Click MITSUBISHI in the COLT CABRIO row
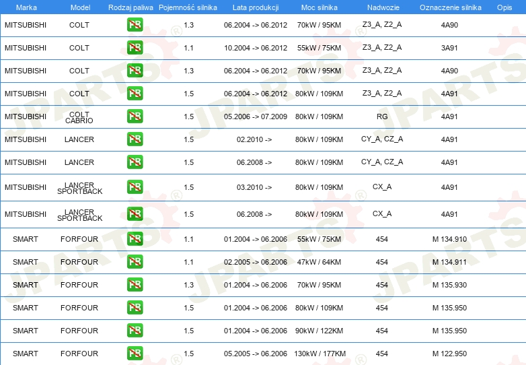 pos(26,117)
